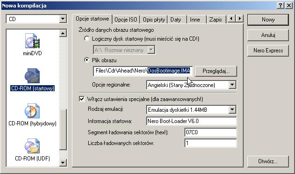Click the image file path field
Viewport: 295px width, 174px height.
tap(143, 71)
